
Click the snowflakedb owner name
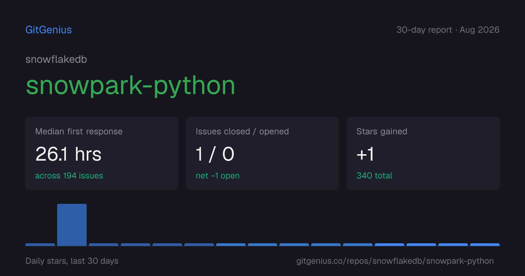click(x=56, y=59)
